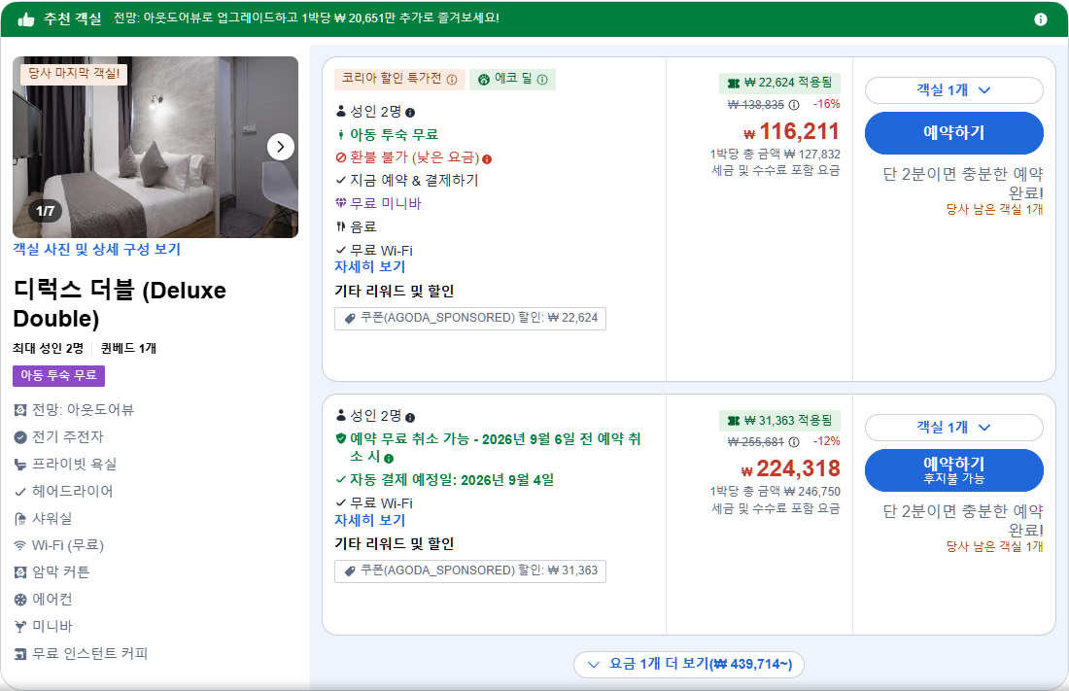Click the 헤어드라이어 amenity text
The width and height of the screenshot is (1069, 691).
[73, 491]
